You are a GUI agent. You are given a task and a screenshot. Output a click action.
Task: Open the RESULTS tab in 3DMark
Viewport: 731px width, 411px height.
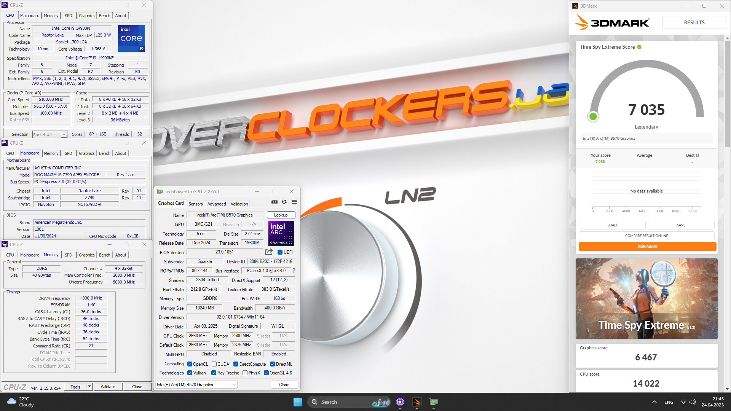point(694,22)
